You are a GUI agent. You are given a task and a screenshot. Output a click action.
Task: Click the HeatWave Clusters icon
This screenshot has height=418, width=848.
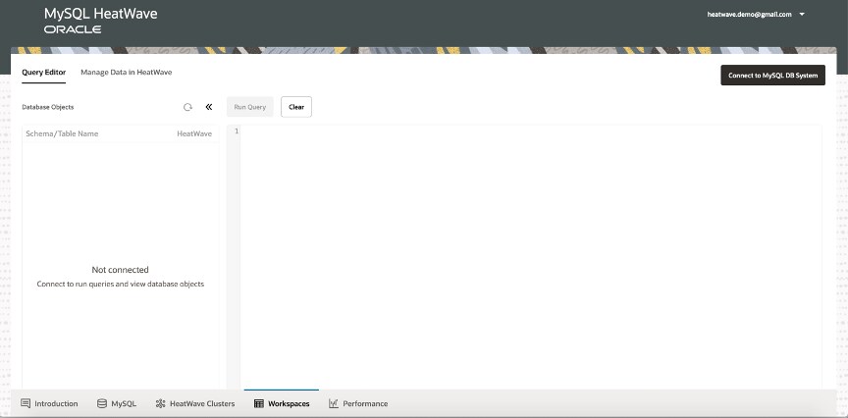160,403
